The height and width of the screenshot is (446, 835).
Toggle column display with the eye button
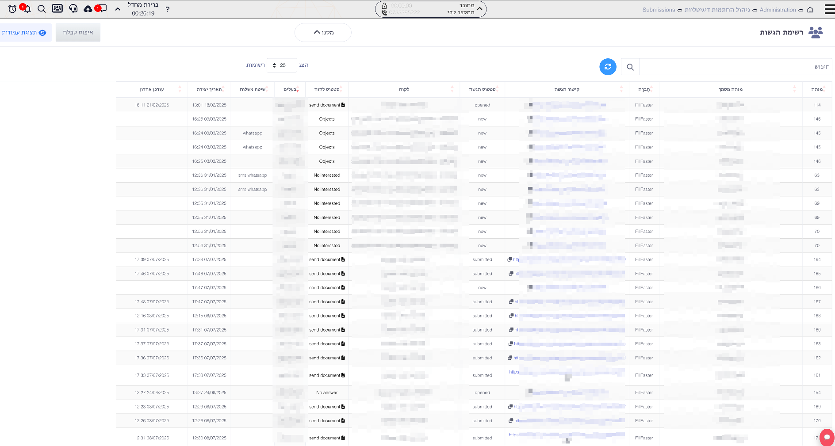(x=24, y=33)
